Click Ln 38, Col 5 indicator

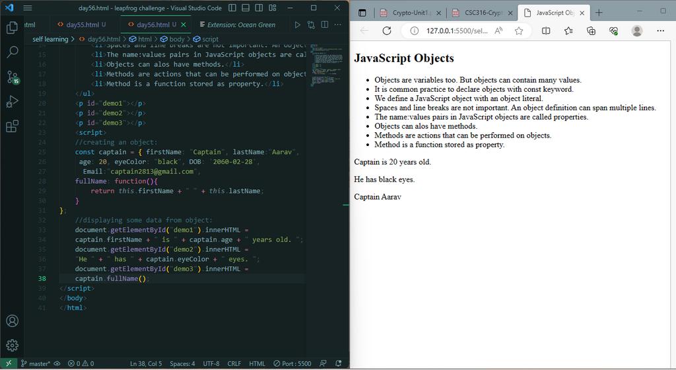[146, 363]
